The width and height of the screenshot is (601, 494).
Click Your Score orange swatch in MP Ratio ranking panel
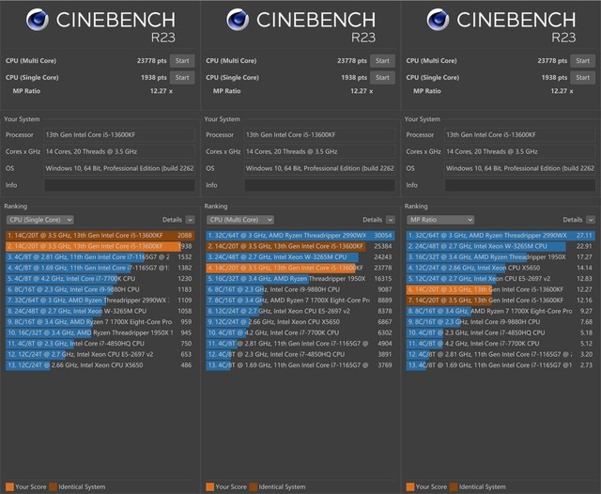[x=410, y=486]
